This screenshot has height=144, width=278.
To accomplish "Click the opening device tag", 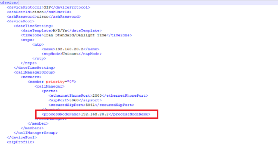I will (9, 2).
